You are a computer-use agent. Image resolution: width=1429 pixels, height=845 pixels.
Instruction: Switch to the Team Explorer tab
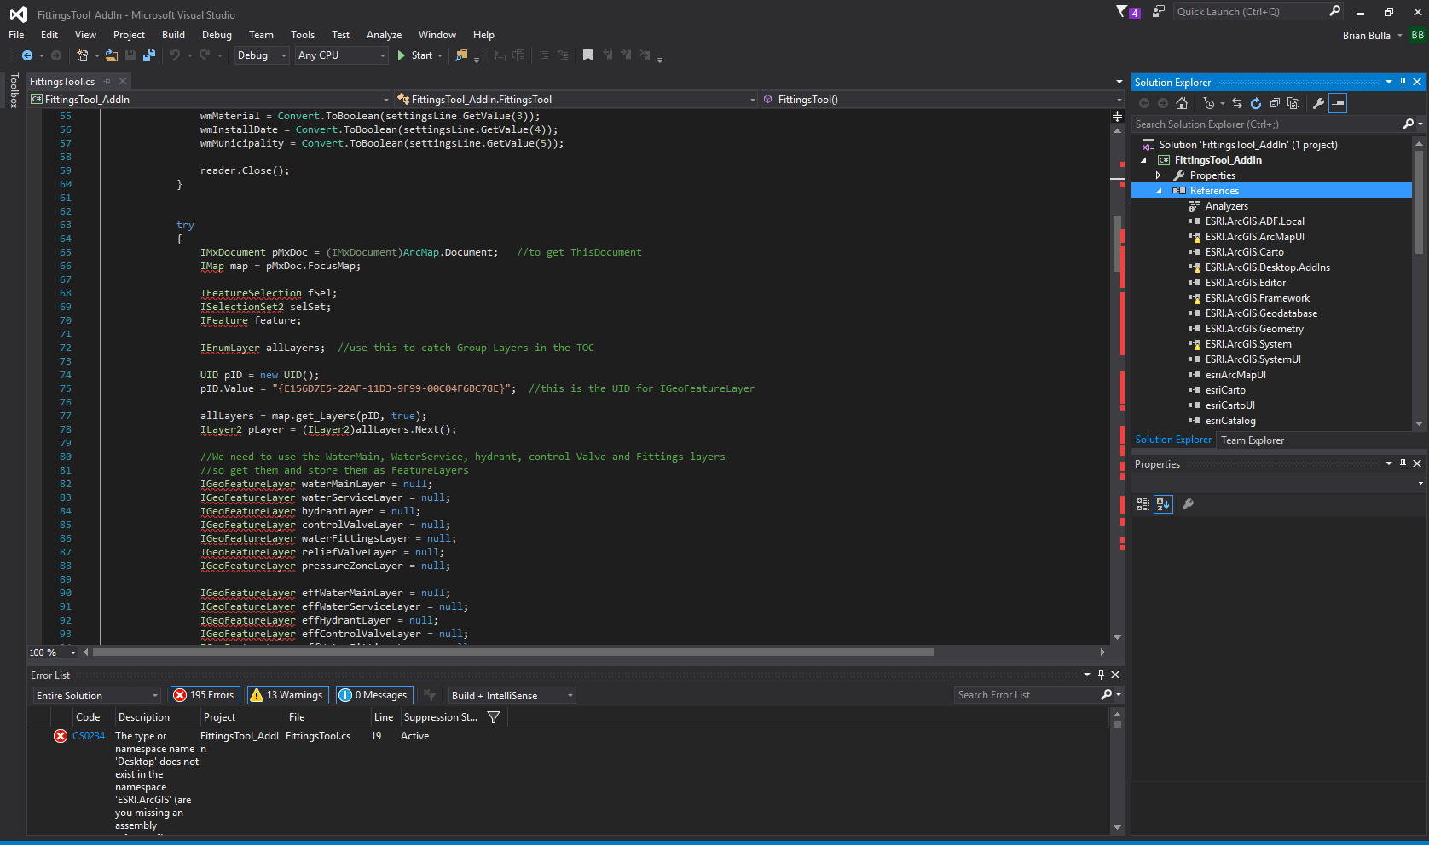(1252, 440)
